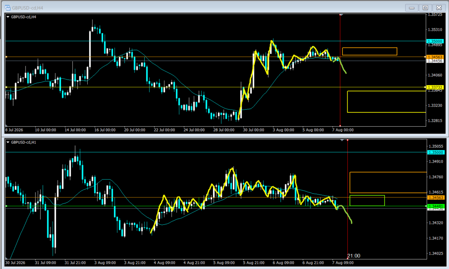Click the 24 Jul 00:00 date on the H4 time axis
The width and height of the screenshot is (449, 269).
point(194,130)
